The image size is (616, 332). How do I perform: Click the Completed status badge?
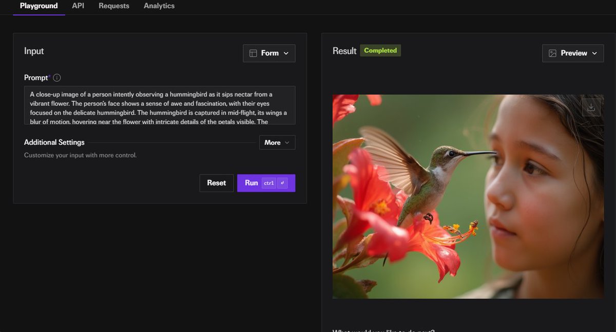(x=380, y=50)
